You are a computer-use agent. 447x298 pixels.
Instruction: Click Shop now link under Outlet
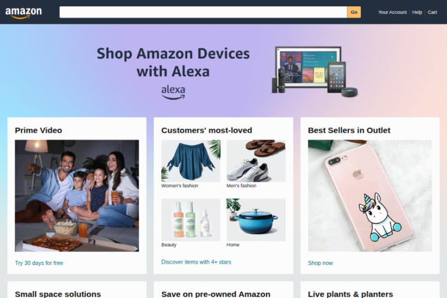(x=320, y=263)
